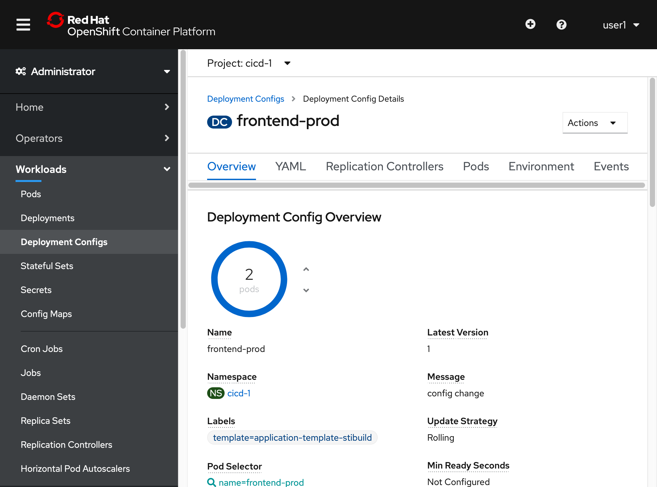Click the Min Ready Seconds label

pos(468,466)
